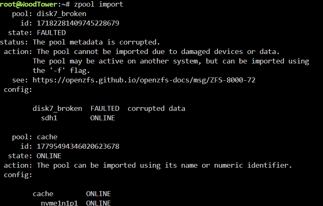Click the root@WoodTower prompt
323x206 pixels.
(x=28, y=4)
